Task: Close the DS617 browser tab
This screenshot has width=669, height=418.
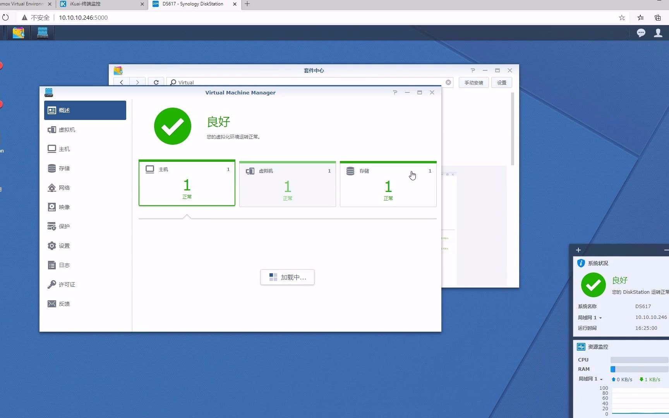Action: [235, 4]
